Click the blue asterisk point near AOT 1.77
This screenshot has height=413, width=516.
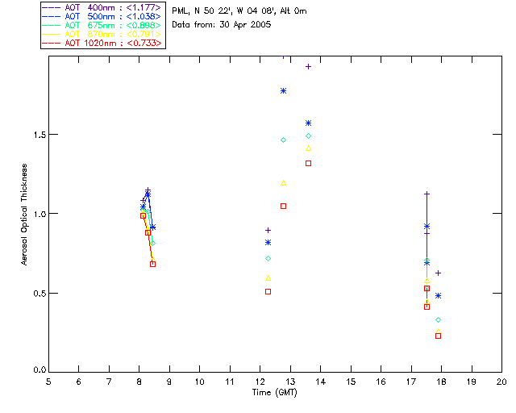(283, 90)
